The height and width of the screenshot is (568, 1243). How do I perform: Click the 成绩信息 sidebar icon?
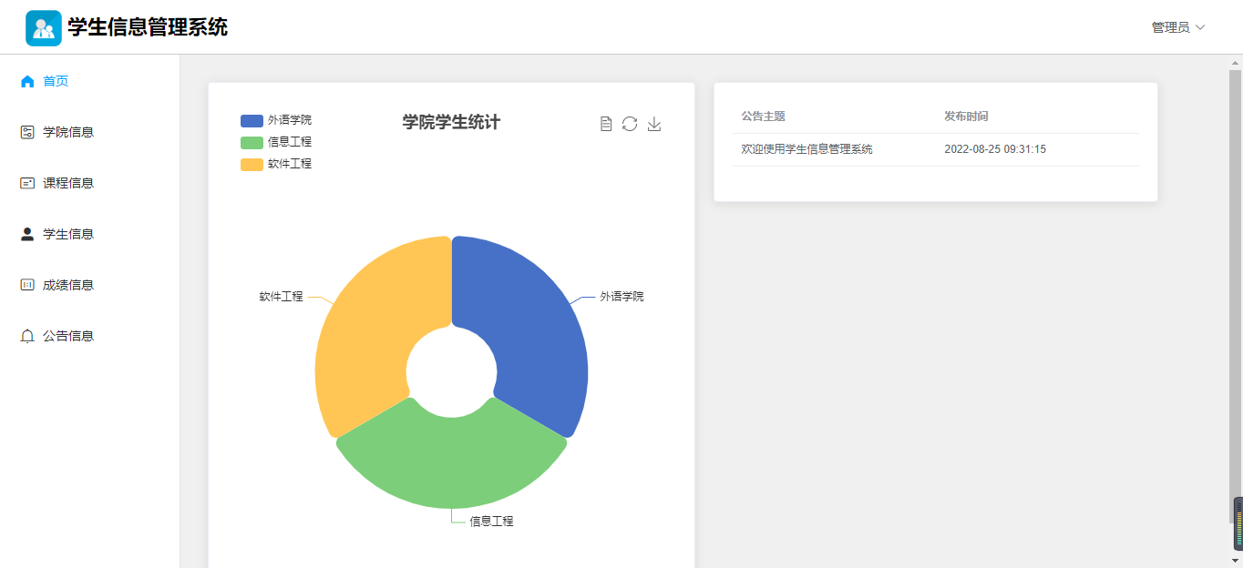pos(27,285)
